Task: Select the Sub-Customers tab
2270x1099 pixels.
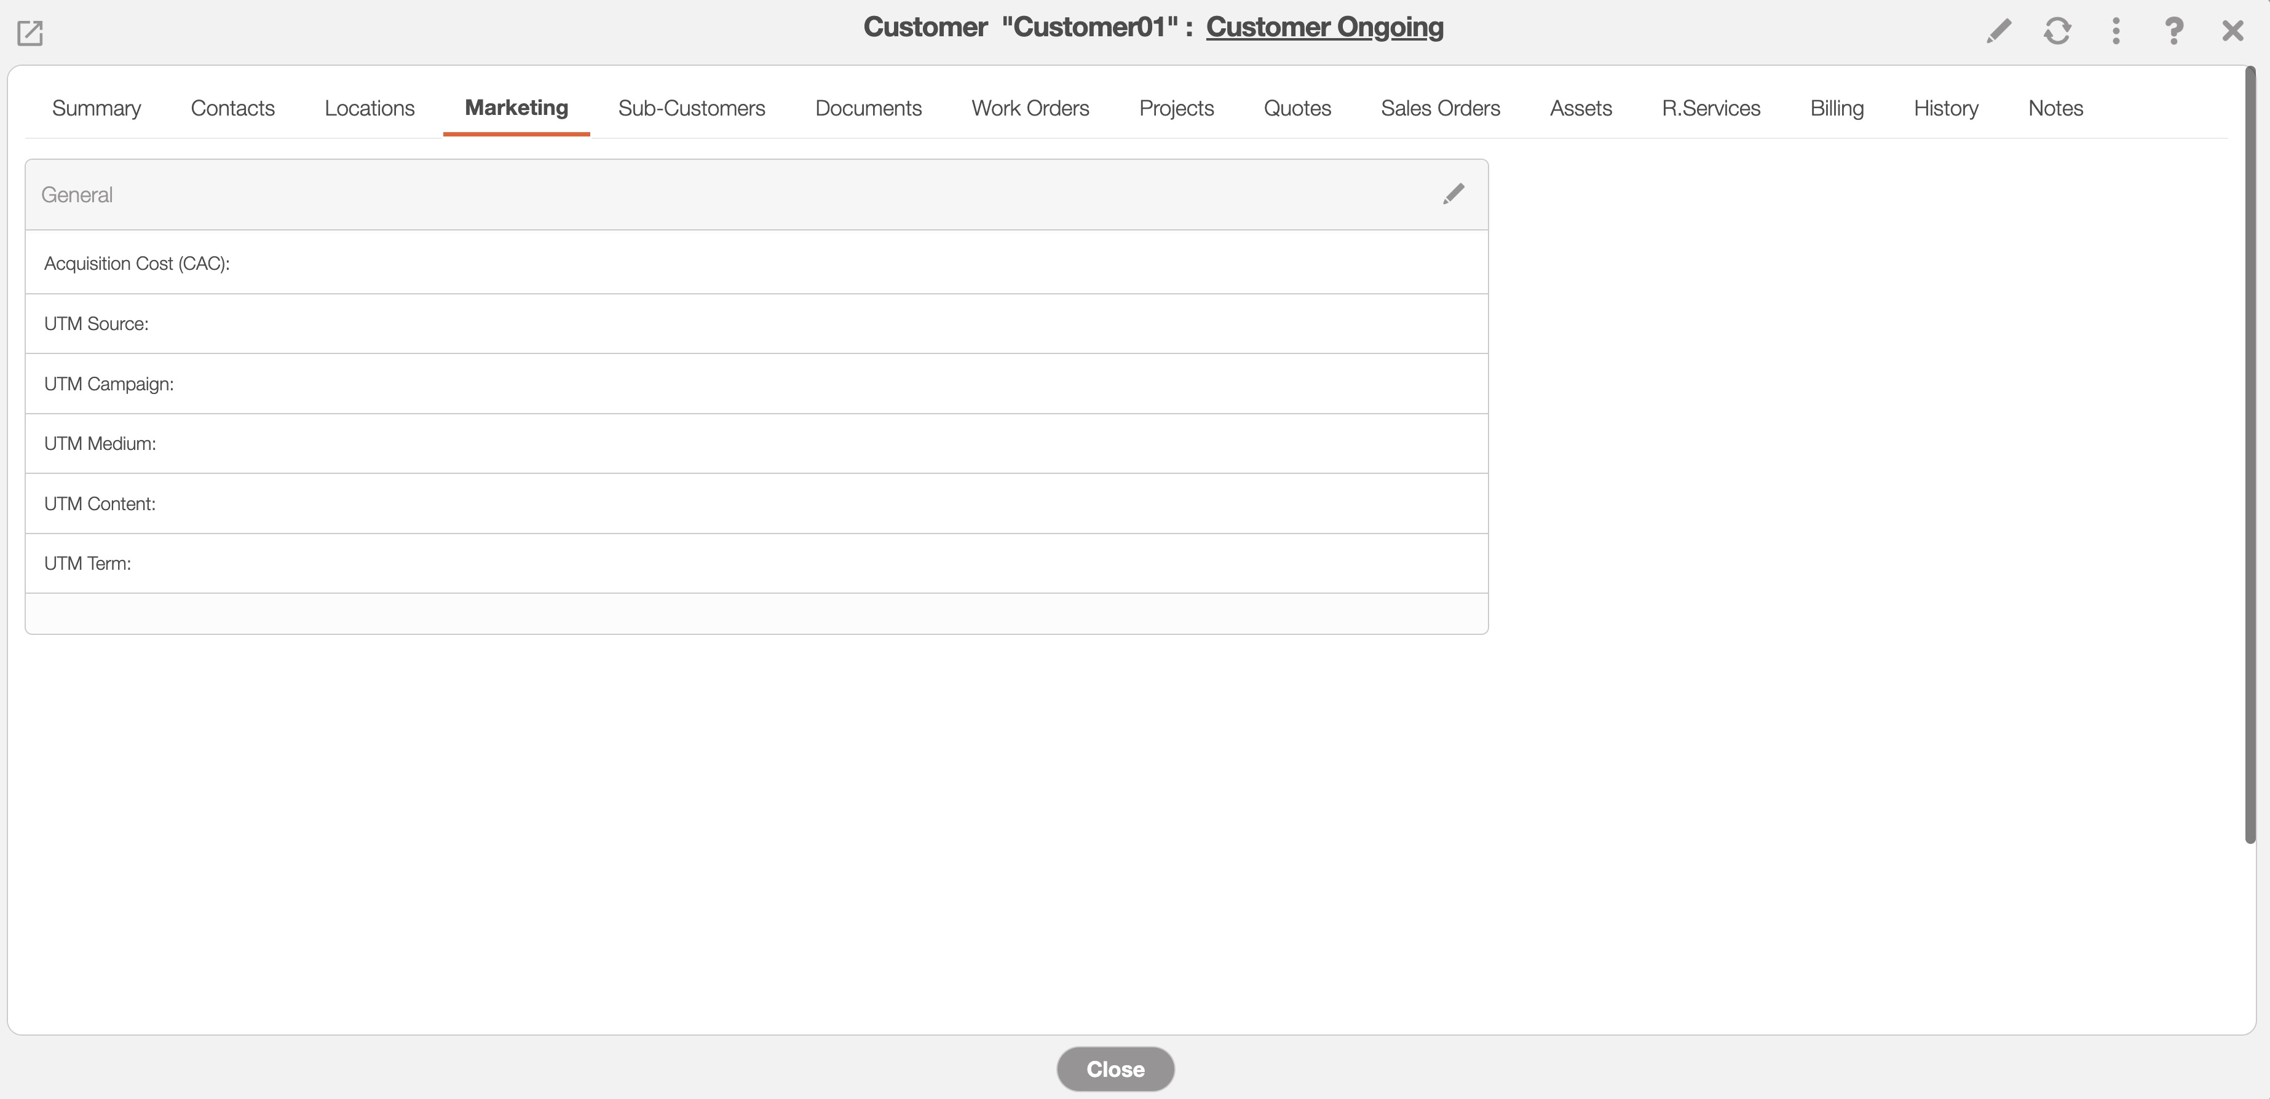Action: click(x=691, y=108)
